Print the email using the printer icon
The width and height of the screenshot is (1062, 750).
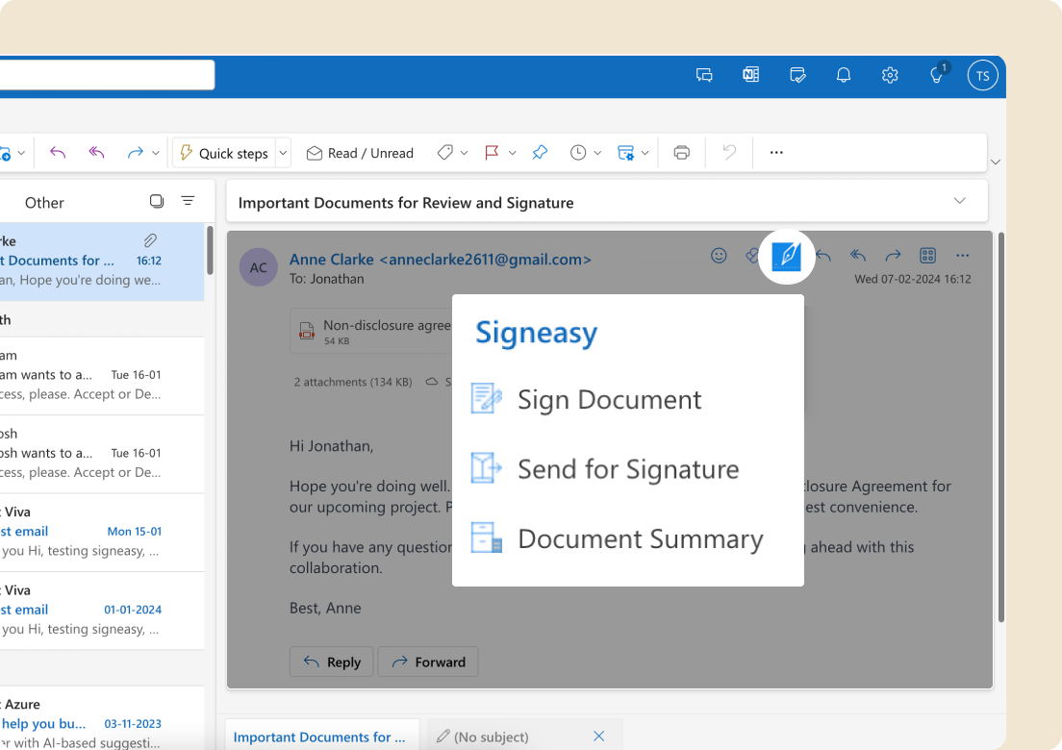point(681,152)
